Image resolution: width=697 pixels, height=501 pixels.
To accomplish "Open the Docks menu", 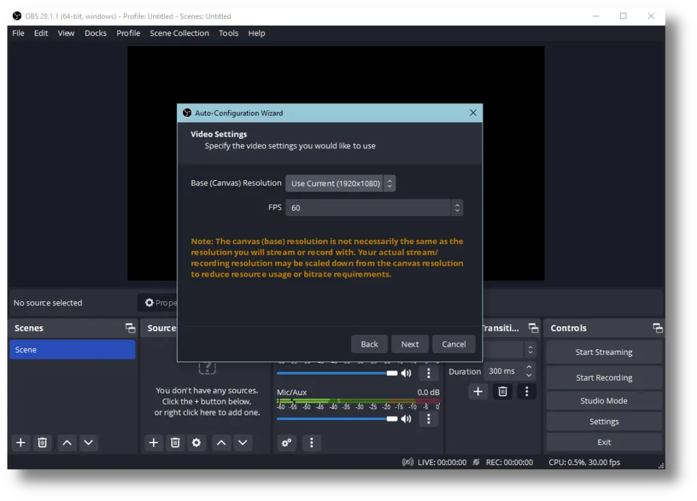I will pyautogui.click(x=95, y=33).
